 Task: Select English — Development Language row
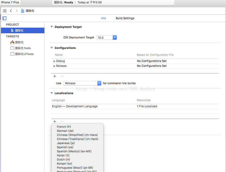click(135, 106)
